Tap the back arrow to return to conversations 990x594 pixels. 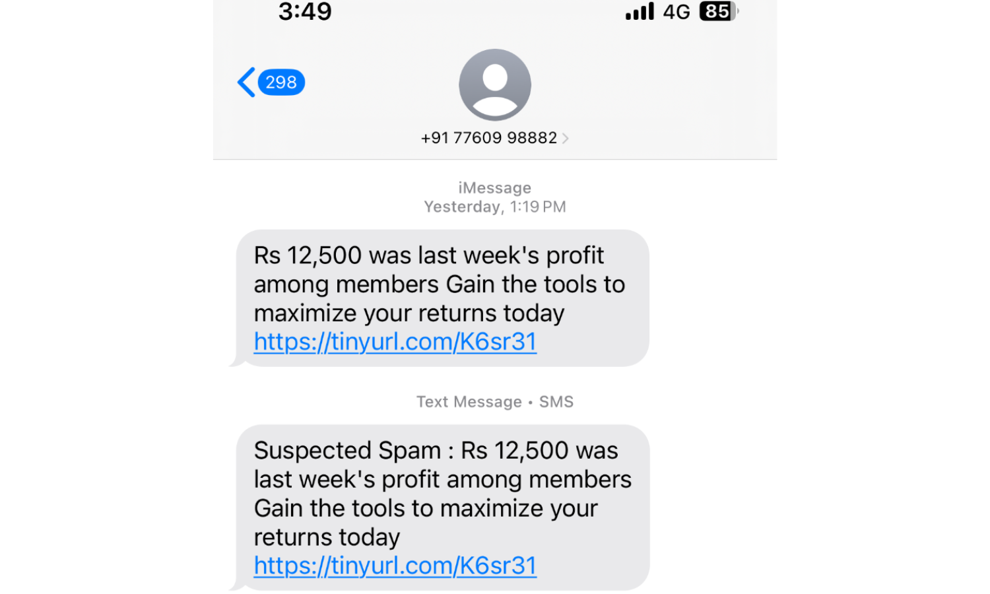[x=246, y=82]
